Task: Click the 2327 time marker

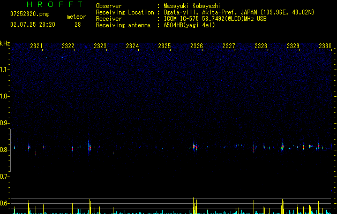Action: (229, 46)
